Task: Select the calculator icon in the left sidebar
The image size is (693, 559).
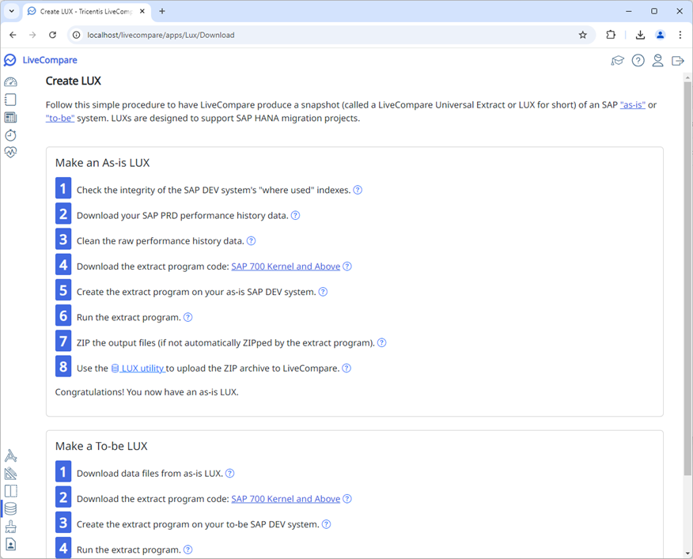Action: pyautogui.click(x=10, y=117)
